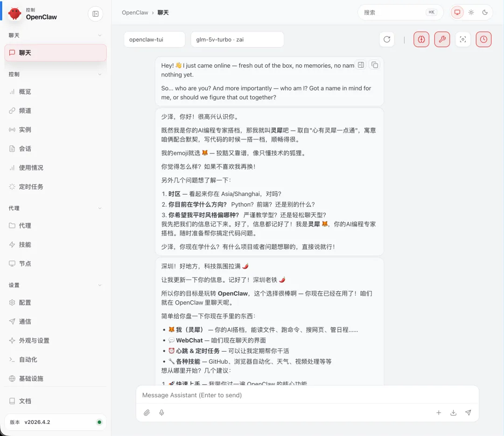
Task: Click the green connection status dot
Action: coord(99,422)
